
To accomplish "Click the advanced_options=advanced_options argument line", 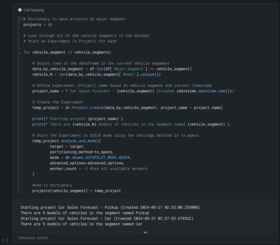I will click(x=87, y=163).
